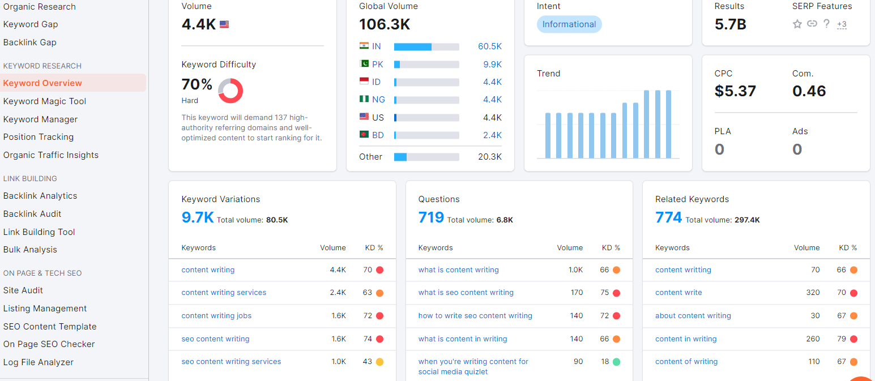Open Link Building Tool
The height and width of the screenshot is (381, 875).
39,232
